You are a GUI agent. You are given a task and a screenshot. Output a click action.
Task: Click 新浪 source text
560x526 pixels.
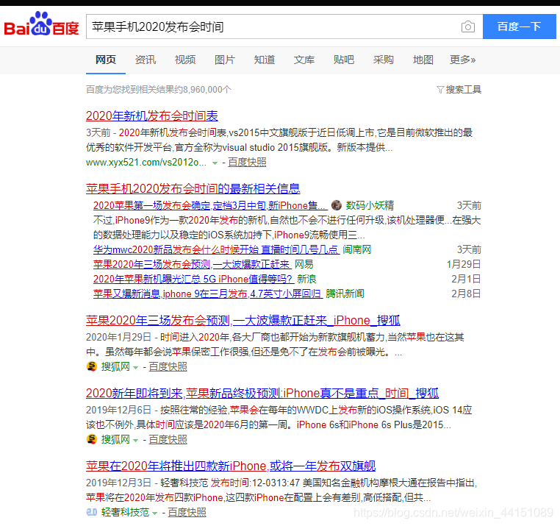click(306, 279)
